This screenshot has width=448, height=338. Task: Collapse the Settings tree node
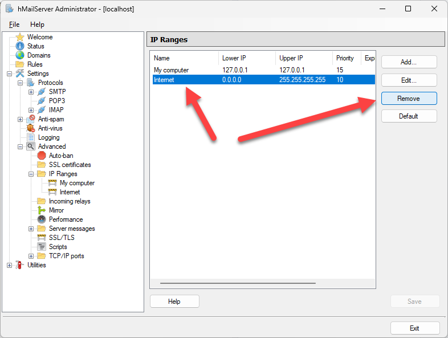click(x=10, y=74)
